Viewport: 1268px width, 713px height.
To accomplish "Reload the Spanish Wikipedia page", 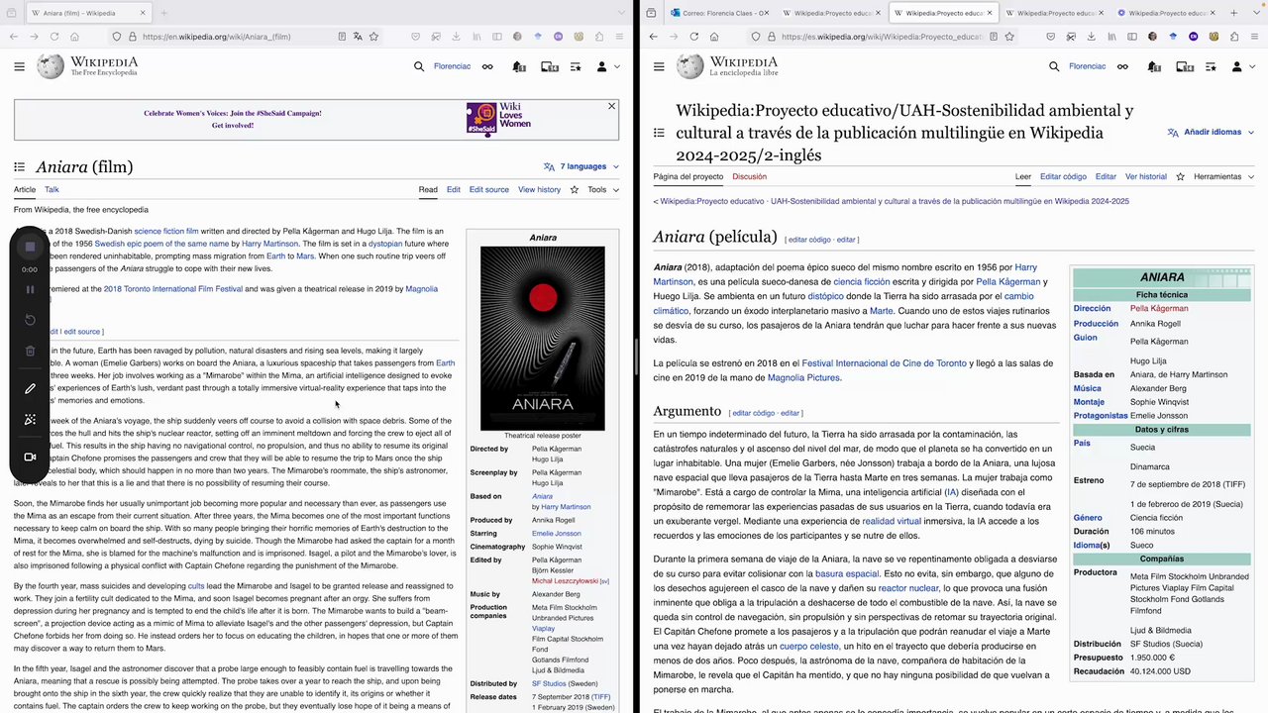I will tap(693, 37).
